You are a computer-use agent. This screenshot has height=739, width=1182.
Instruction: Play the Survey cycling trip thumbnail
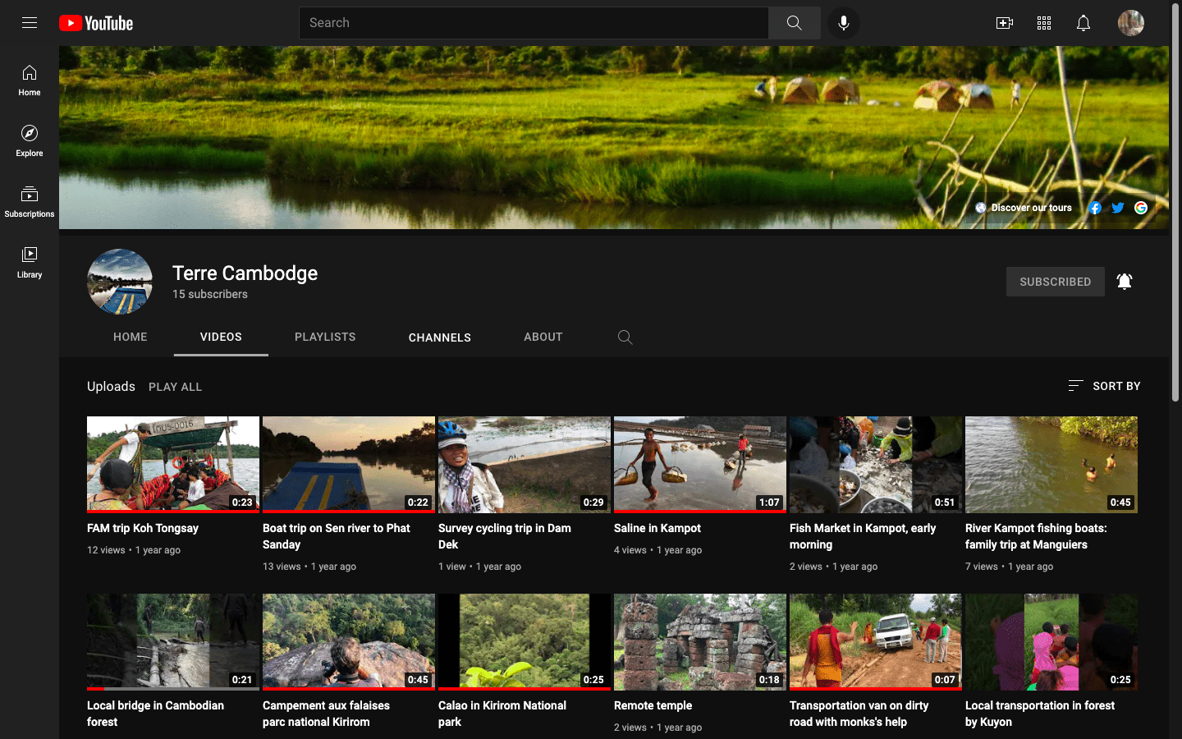(x=525, y=465)
